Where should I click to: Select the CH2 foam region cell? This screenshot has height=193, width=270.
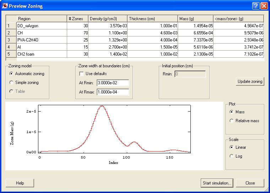[41, 54]
